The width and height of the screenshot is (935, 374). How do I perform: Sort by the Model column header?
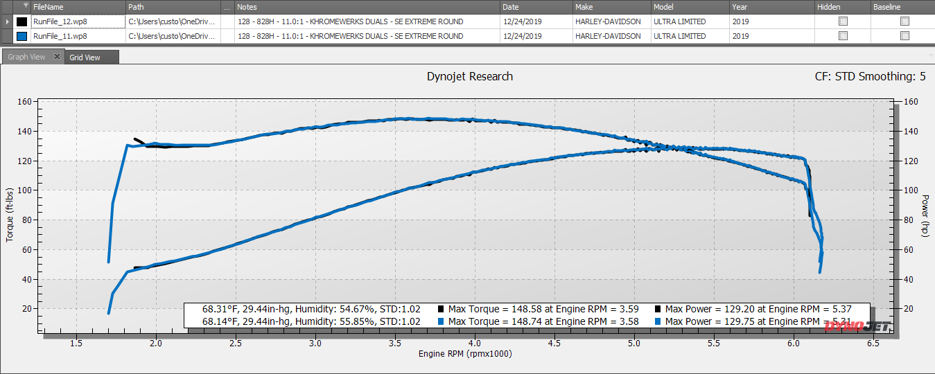(690, 7)
